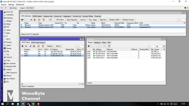Viewport: 189px width, 106px height.
Task: Click DHCP Client horizontal scrollbar
Action: [x=52, y=84]
